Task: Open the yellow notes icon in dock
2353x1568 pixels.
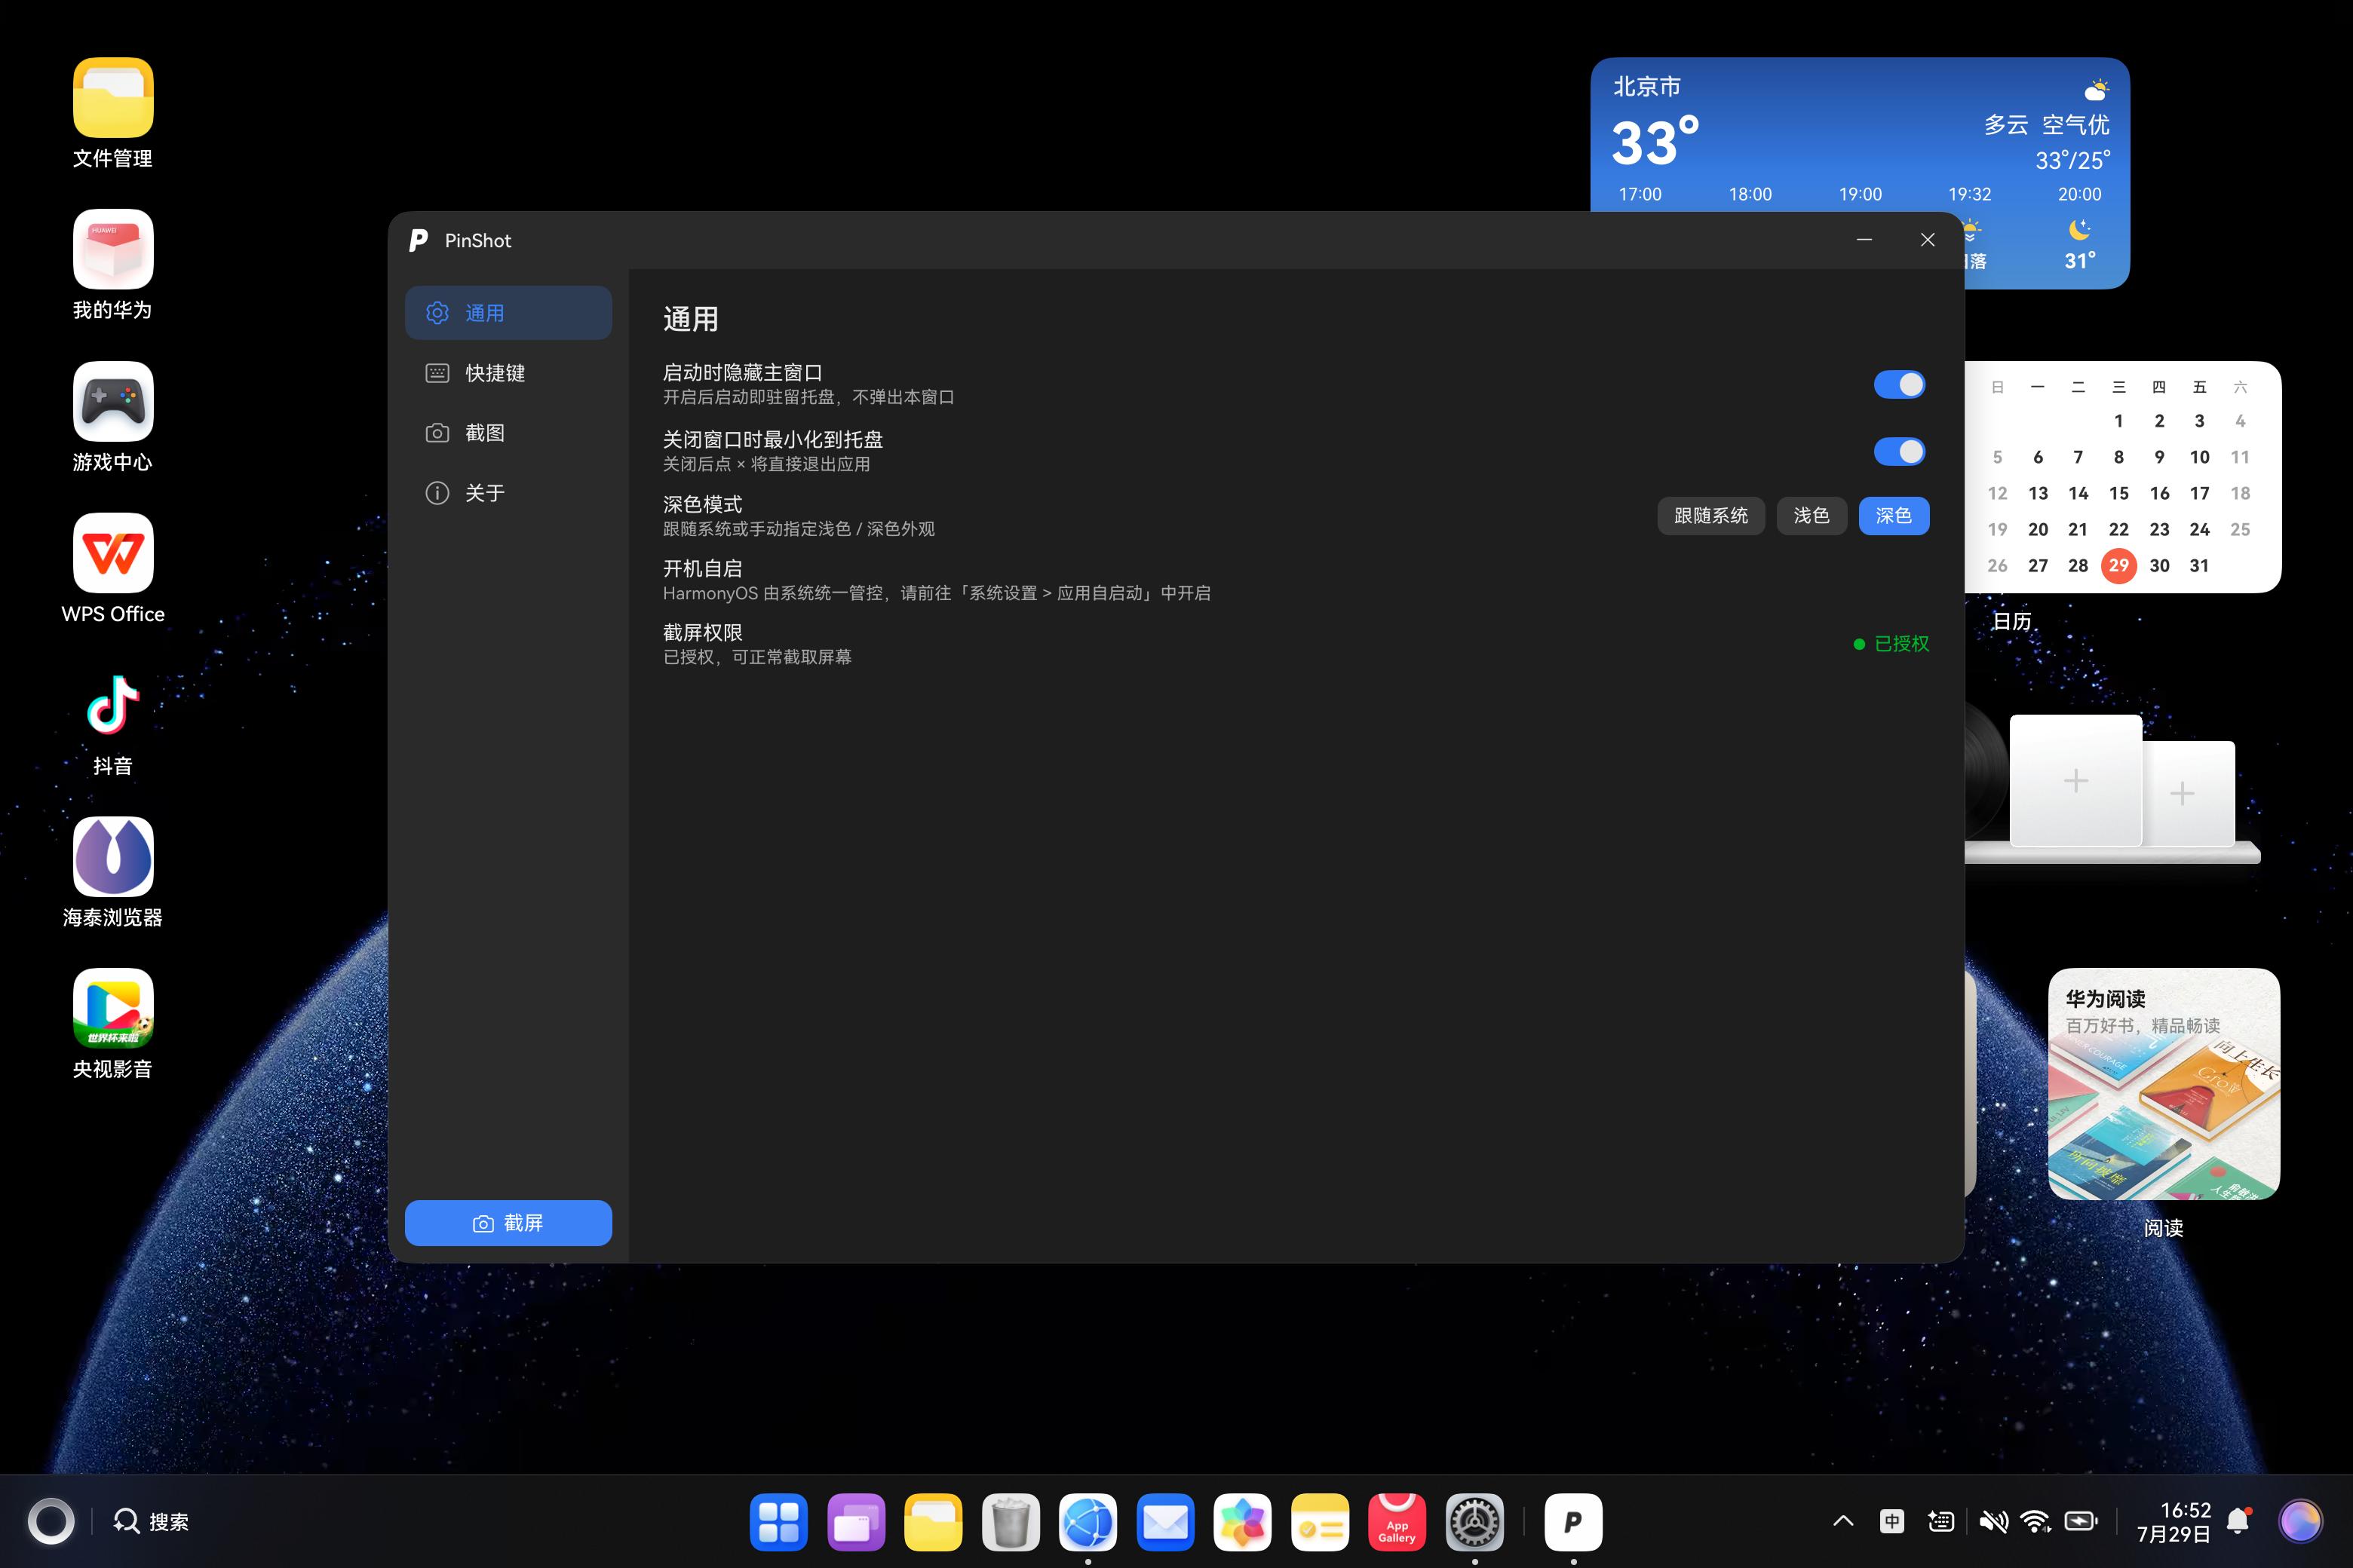Action: pyautogui.click(x=1321, y=1522)
